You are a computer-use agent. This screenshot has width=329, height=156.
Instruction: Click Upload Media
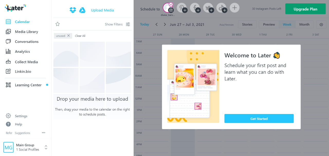tap(102, 10)
